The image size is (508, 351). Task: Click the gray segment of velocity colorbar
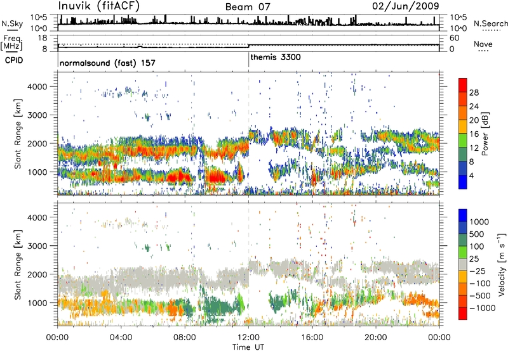pos(463,264)
